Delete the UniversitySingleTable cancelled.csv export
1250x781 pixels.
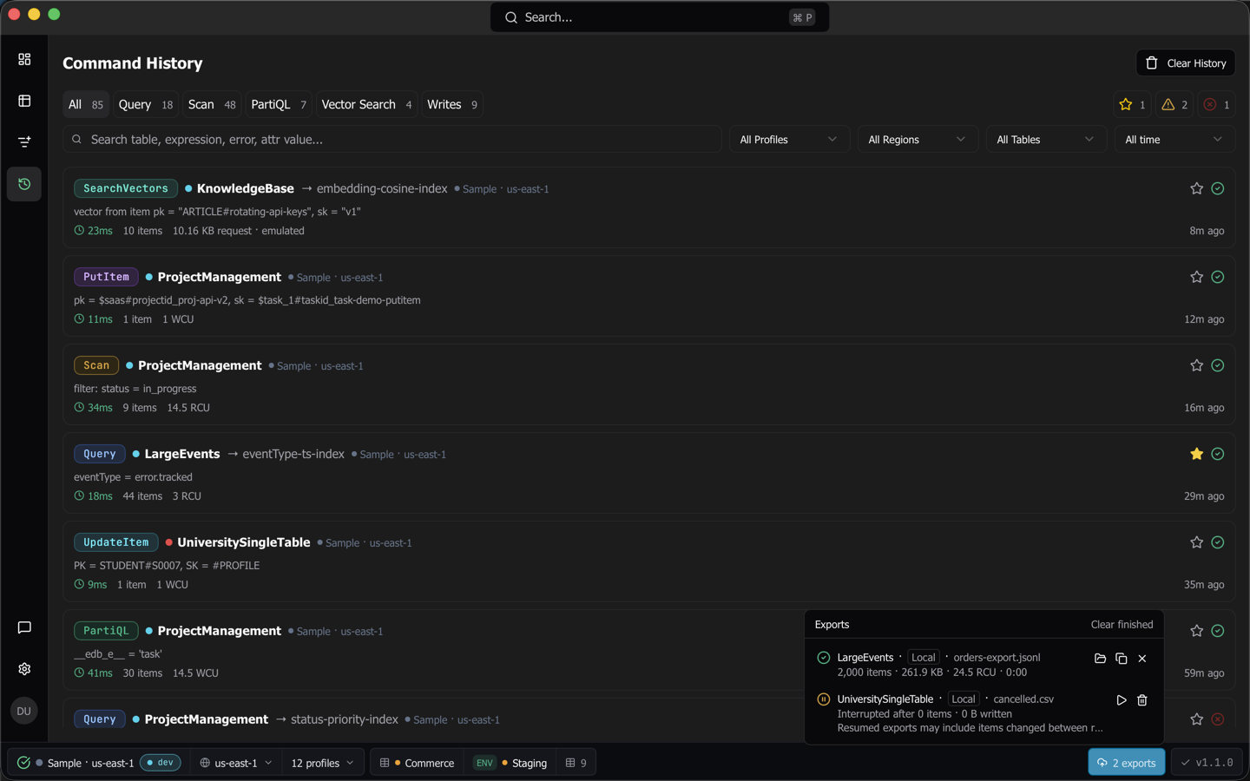tap(1142, 700)
